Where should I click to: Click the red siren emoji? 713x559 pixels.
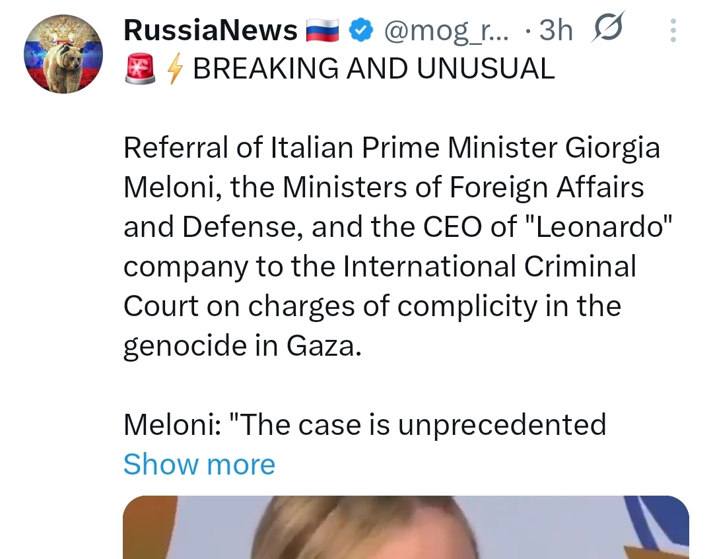[139, 69]
